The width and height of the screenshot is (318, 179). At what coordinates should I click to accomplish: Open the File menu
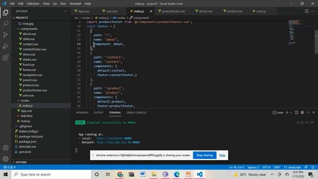click(x=12, y=3)
